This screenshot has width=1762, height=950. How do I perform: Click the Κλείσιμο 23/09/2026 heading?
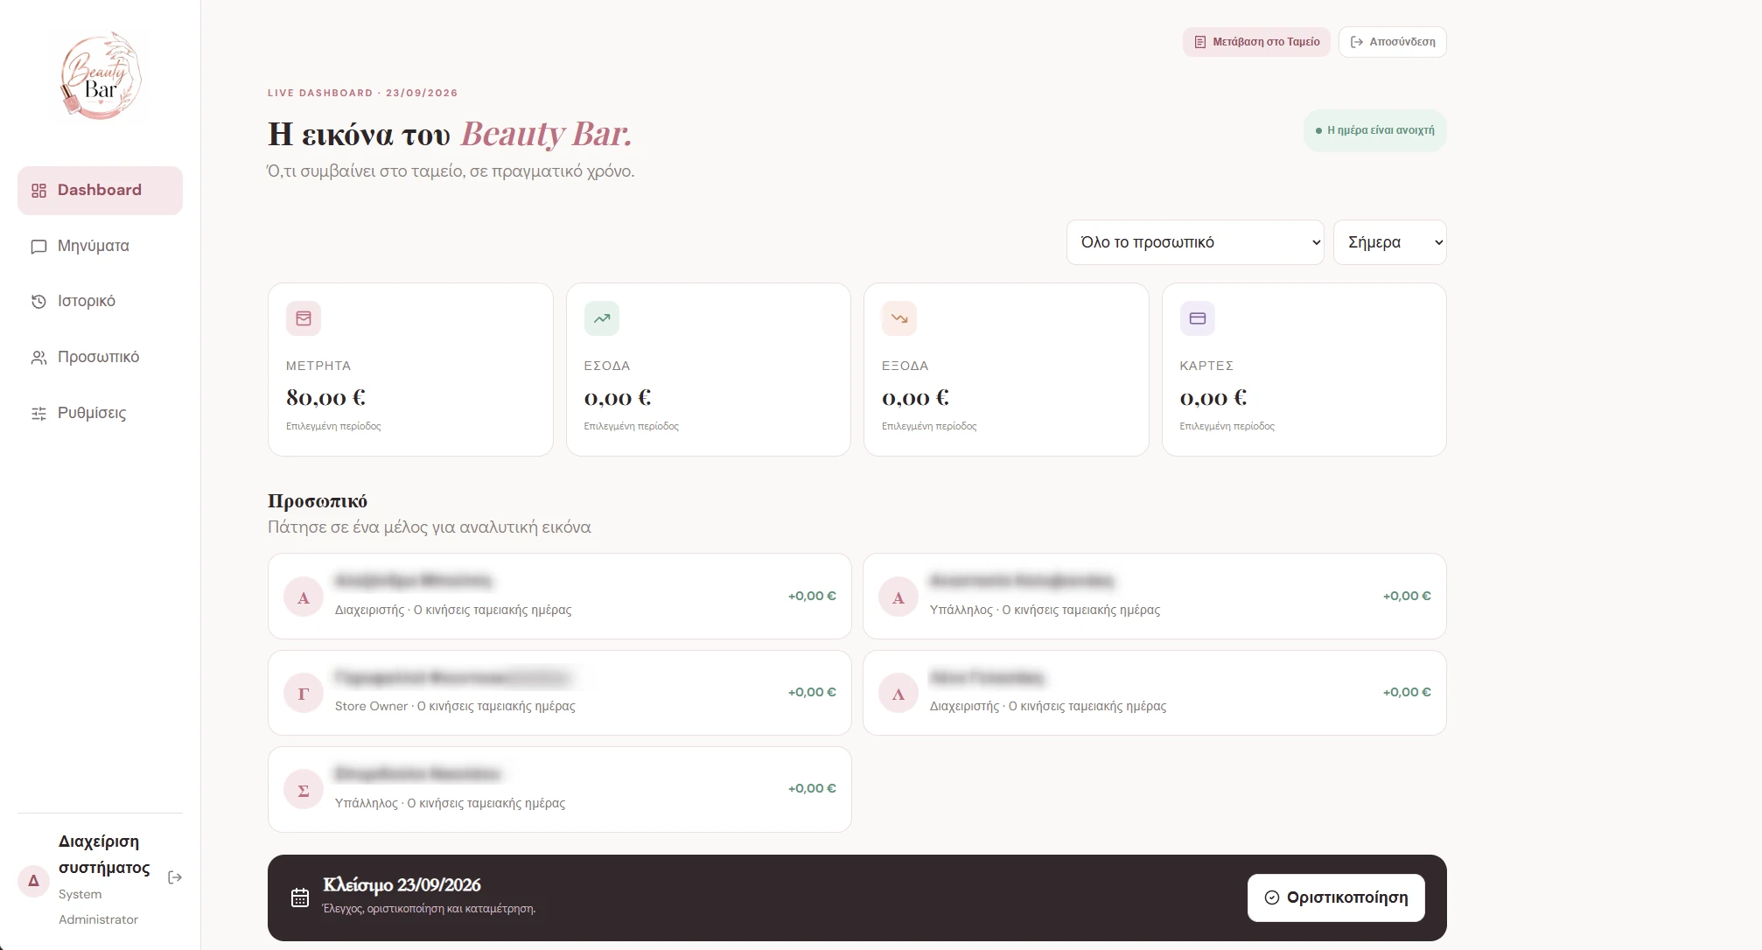402,885
